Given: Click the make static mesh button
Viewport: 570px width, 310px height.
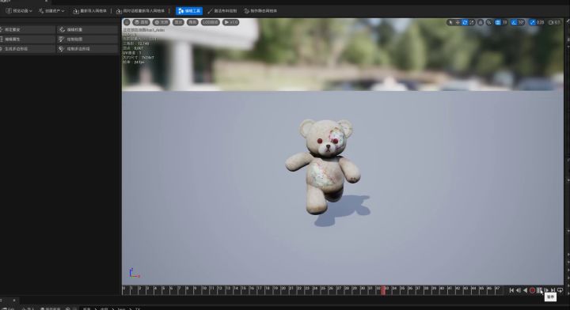Looking at the screenshot, I should click(260, 11).
